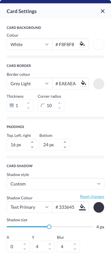Image resolution: width=111 pixels, height=259 pixels.
Task: Close the Card Settings panel
Action: [103, 11]
